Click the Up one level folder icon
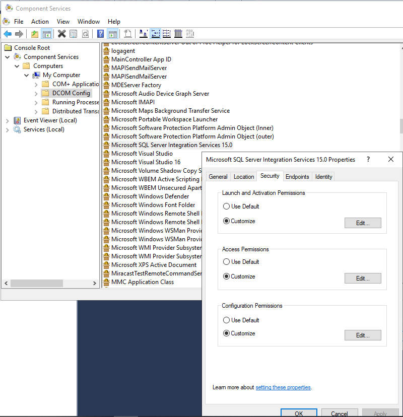The width and height of the screenshot is (403, 417). (x=35, y=34)
